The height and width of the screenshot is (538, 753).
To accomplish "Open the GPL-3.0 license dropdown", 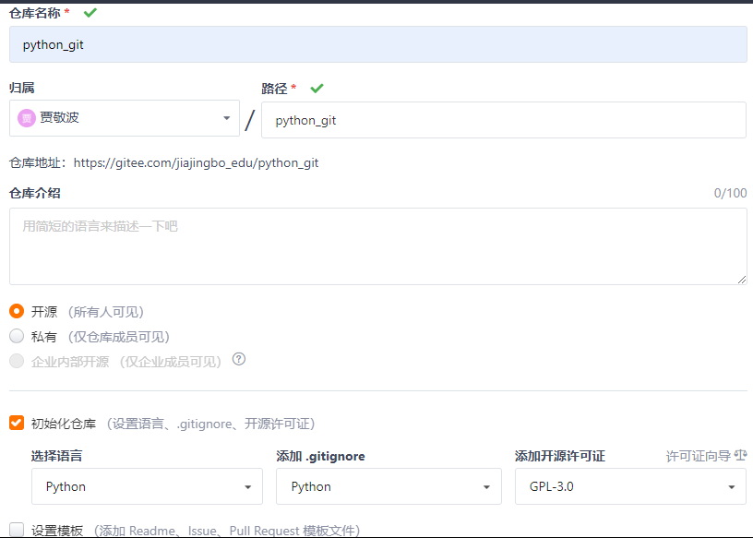I will [x=630, y=486].
